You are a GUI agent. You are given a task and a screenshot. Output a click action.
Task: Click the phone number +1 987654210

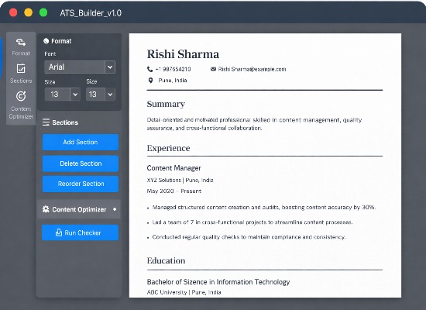(x=173, y=69)
